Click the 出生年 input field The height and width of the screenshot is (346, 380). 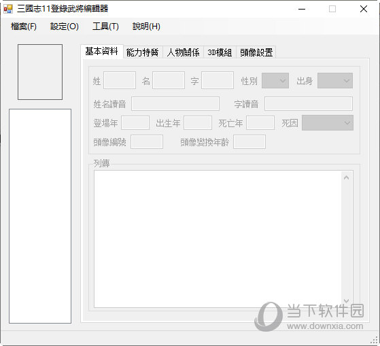198,122
